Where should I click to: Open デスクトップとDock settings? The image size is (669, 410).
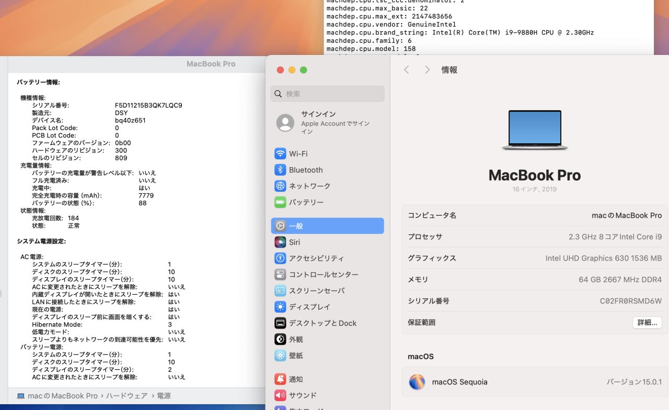[327, 323]
